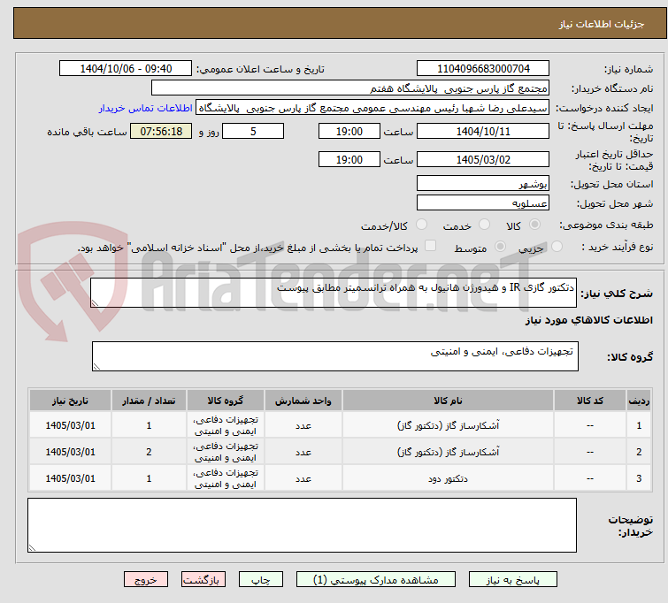Screen dimensions: 668x603
Task: Click the 'کد کالا' column header
Action: (590, 401)
